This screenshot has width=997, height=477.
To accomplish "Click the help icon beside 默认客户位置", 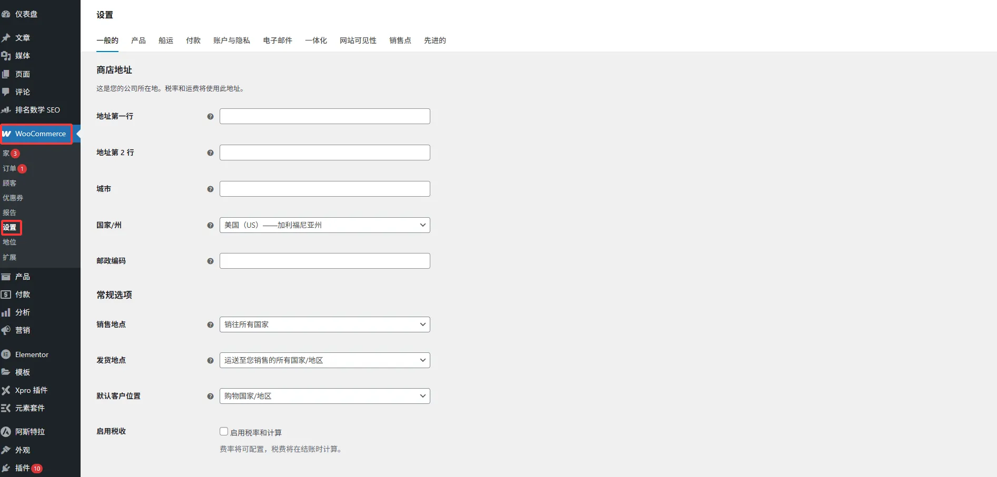I will pyautogui.click(x=210, y=397).
